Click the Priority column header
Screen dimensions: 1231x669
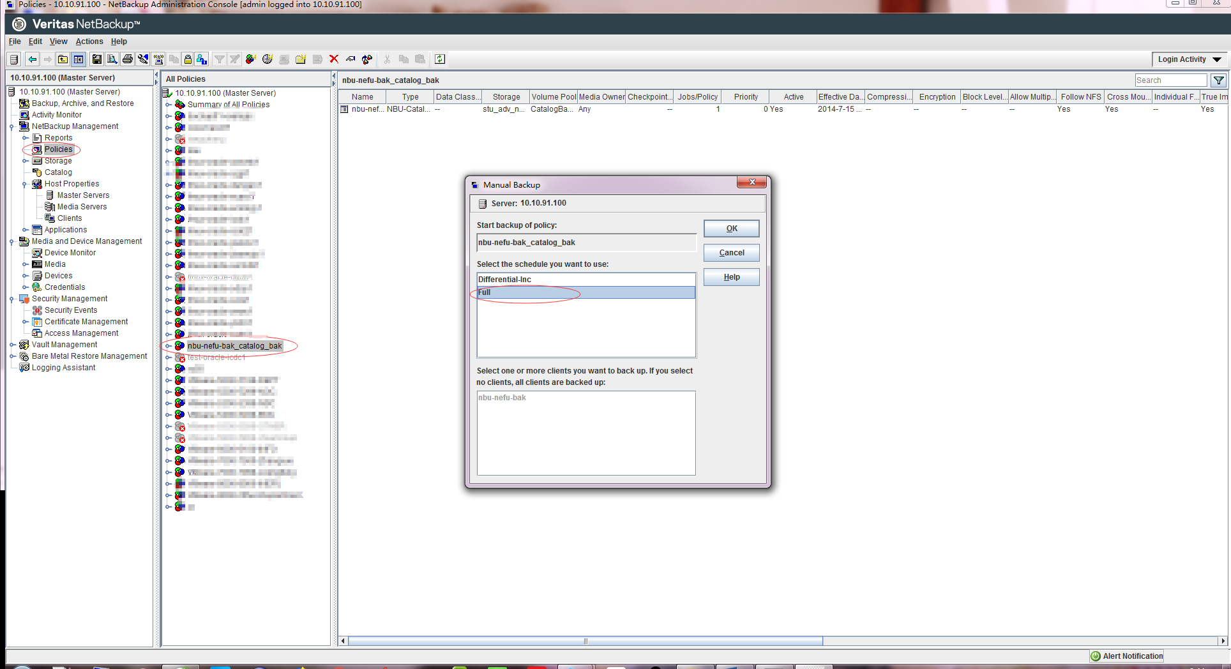pyautogui.click(x=746, y=97)
